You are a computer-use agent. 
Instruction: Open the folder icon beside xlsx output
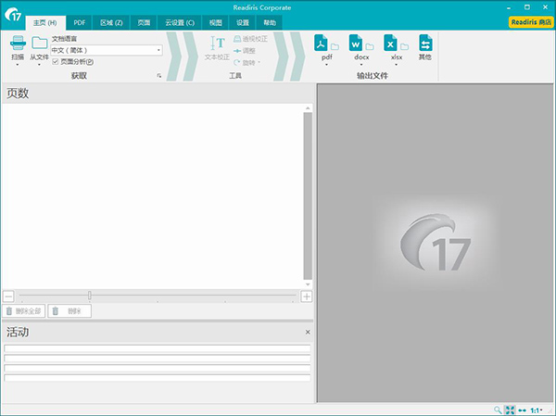point(404,46)
